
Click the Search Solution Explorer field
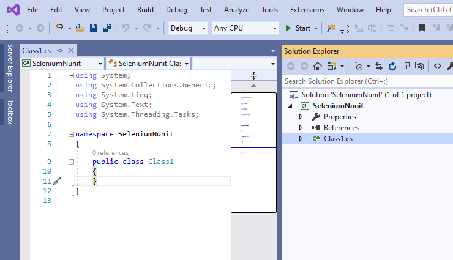click(367, 81)
